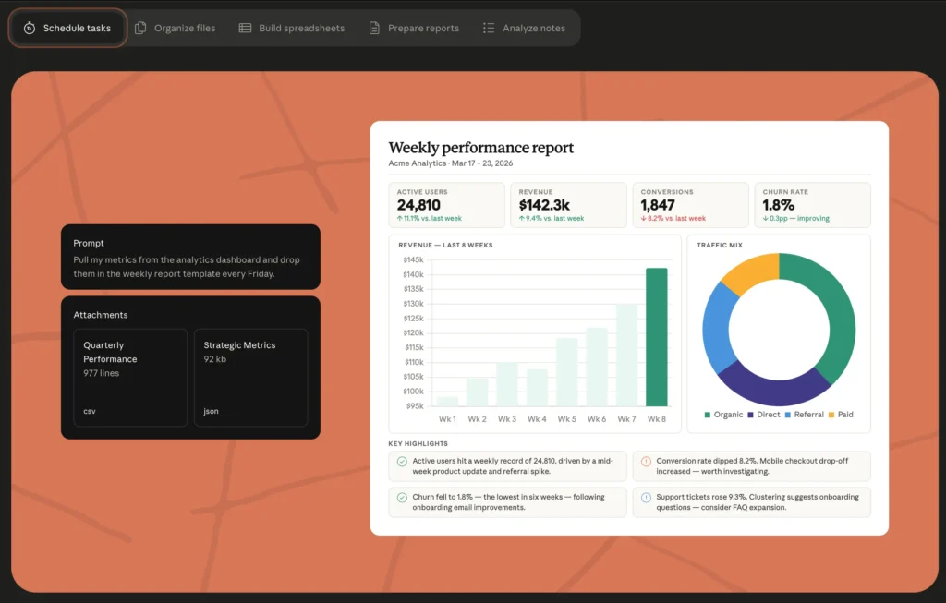Click the Wk 8 revenue bar
Viewport: 946px width, 603px height.
(656, 337)
